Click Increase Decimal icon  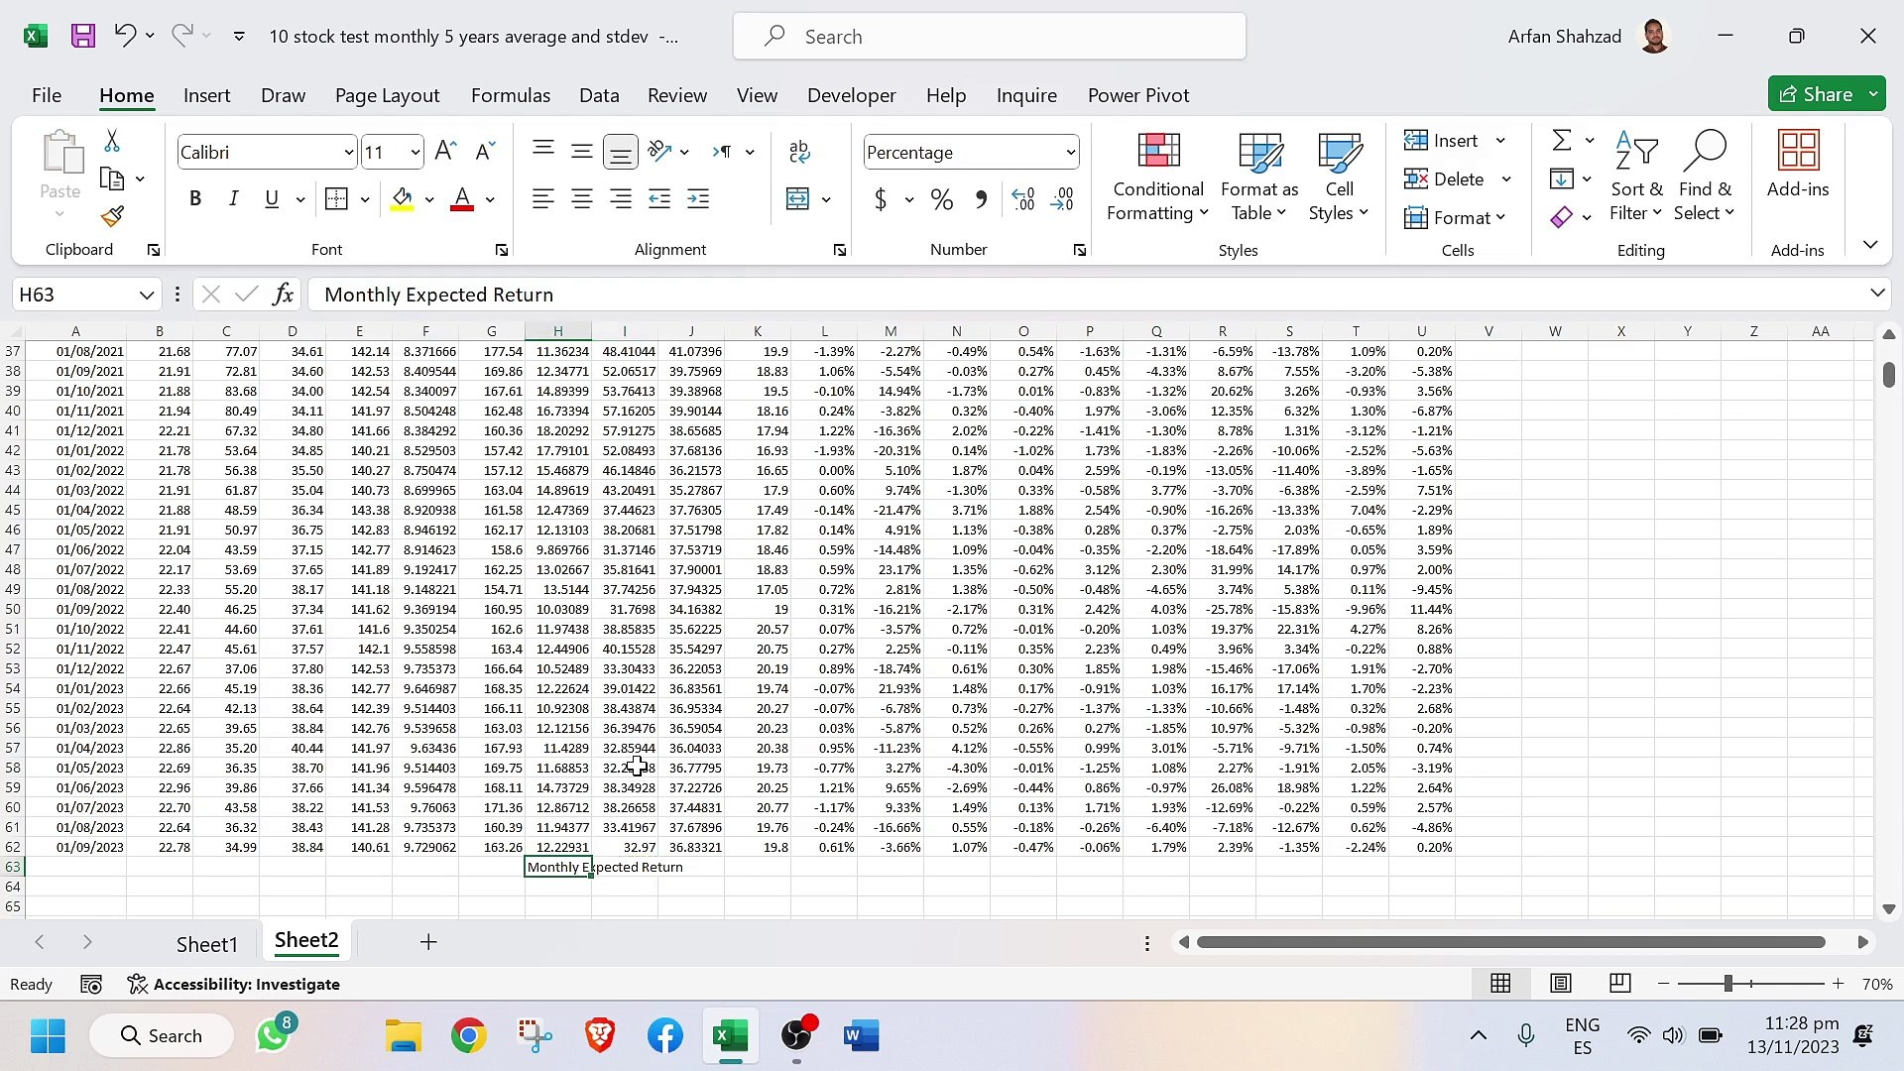coord(1023,199)
